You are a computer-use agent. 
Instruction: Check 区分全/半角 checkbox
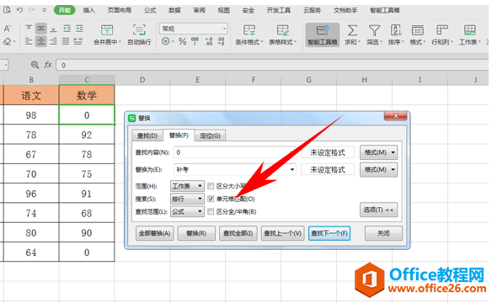(x=211, y=212)
